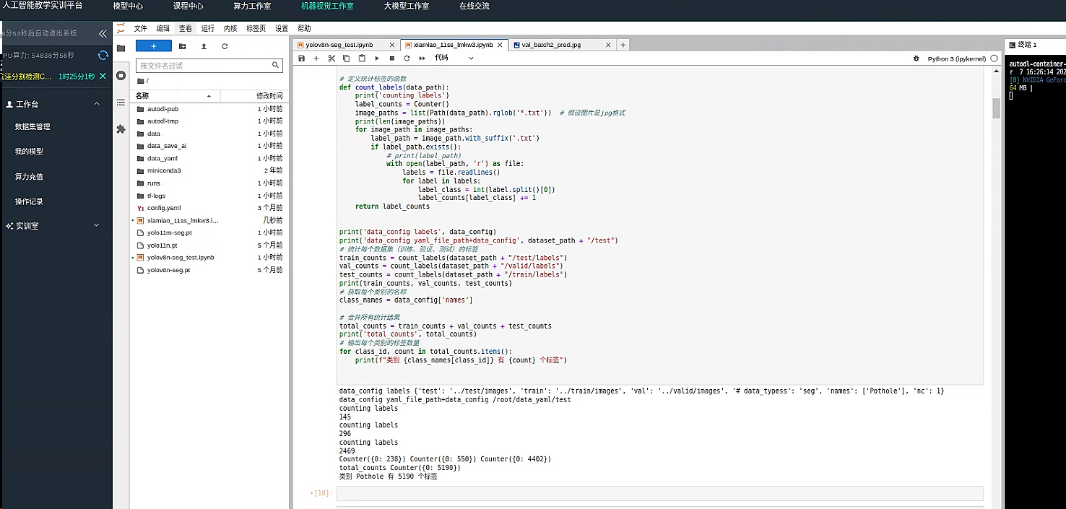This screenshot has width=1066, height=509.
Task: Open 数据集管理 in sidebar
Action: coord(32,126)
